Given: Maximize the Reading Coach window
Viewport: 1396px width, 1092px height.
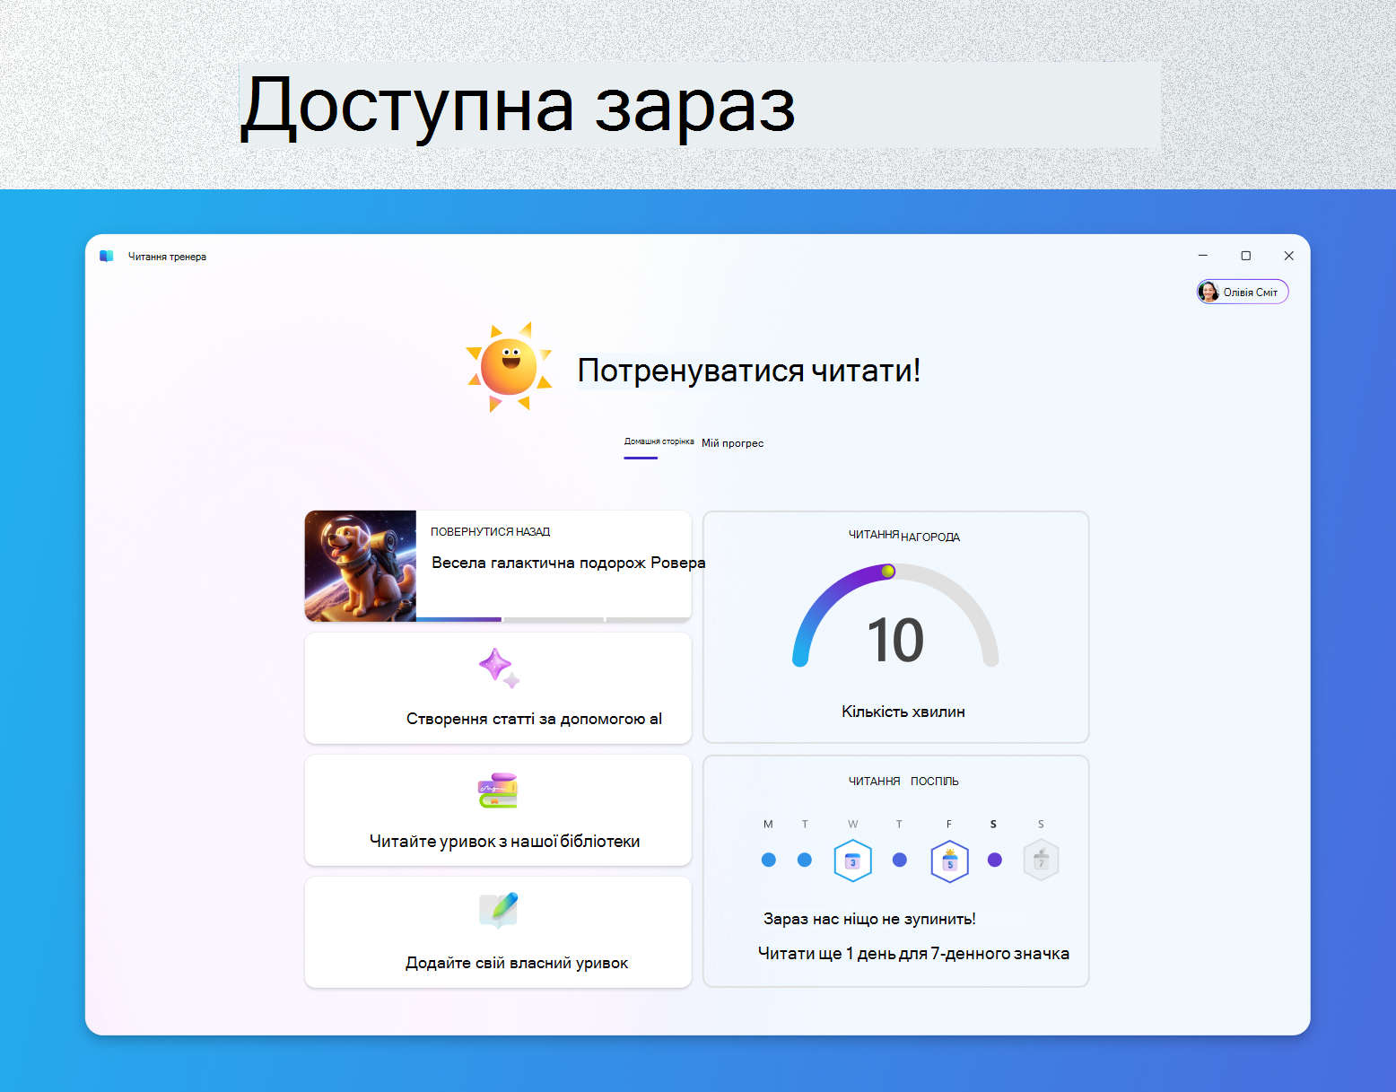Looking at the screenshot, I should click(1246, 256).
